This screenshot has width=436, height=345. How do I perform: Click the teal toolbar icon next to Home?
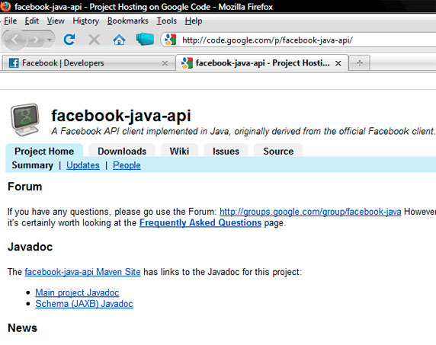coord(145,39)
